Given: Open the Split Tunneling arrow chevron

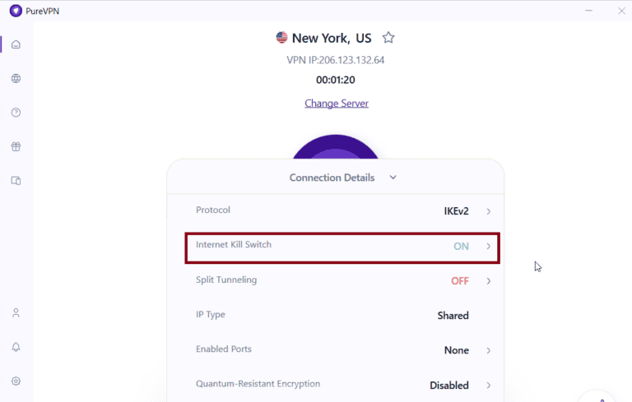Looking at the screenshot, I should pyautogui.click(x=488, y=281).
